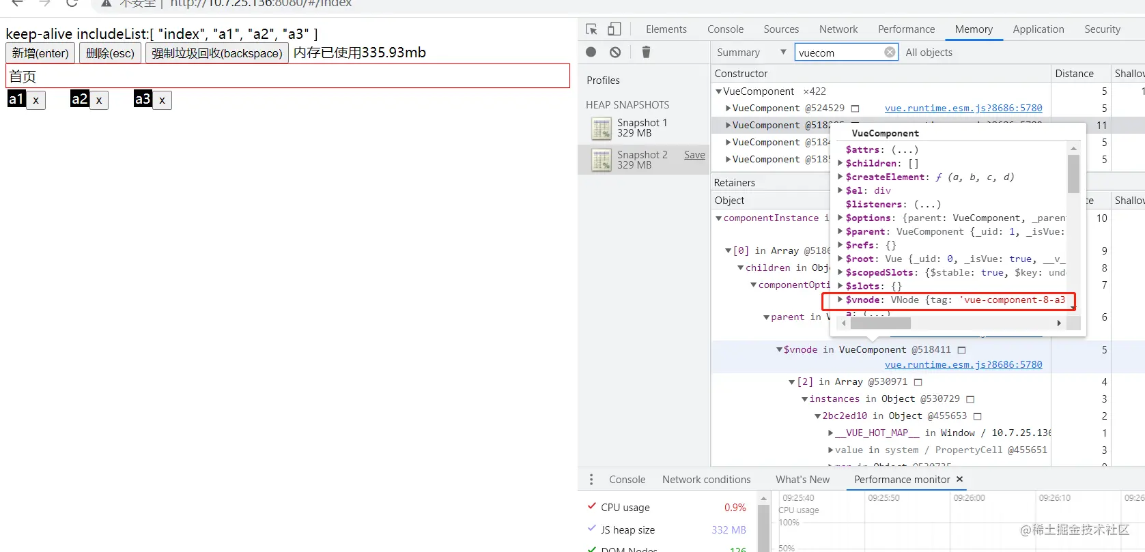Viewport: 1145px width, 552px height.
Task: Toggle the CPU usage checkbox
Action: pyautogui.click(x=592, y=507)
